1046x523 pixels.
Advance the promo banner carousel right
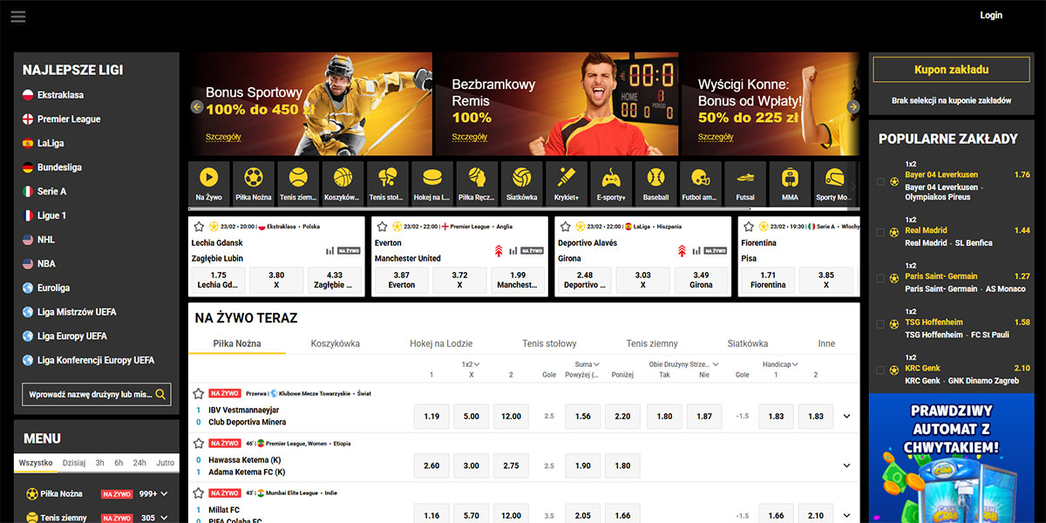pos(853,106)
